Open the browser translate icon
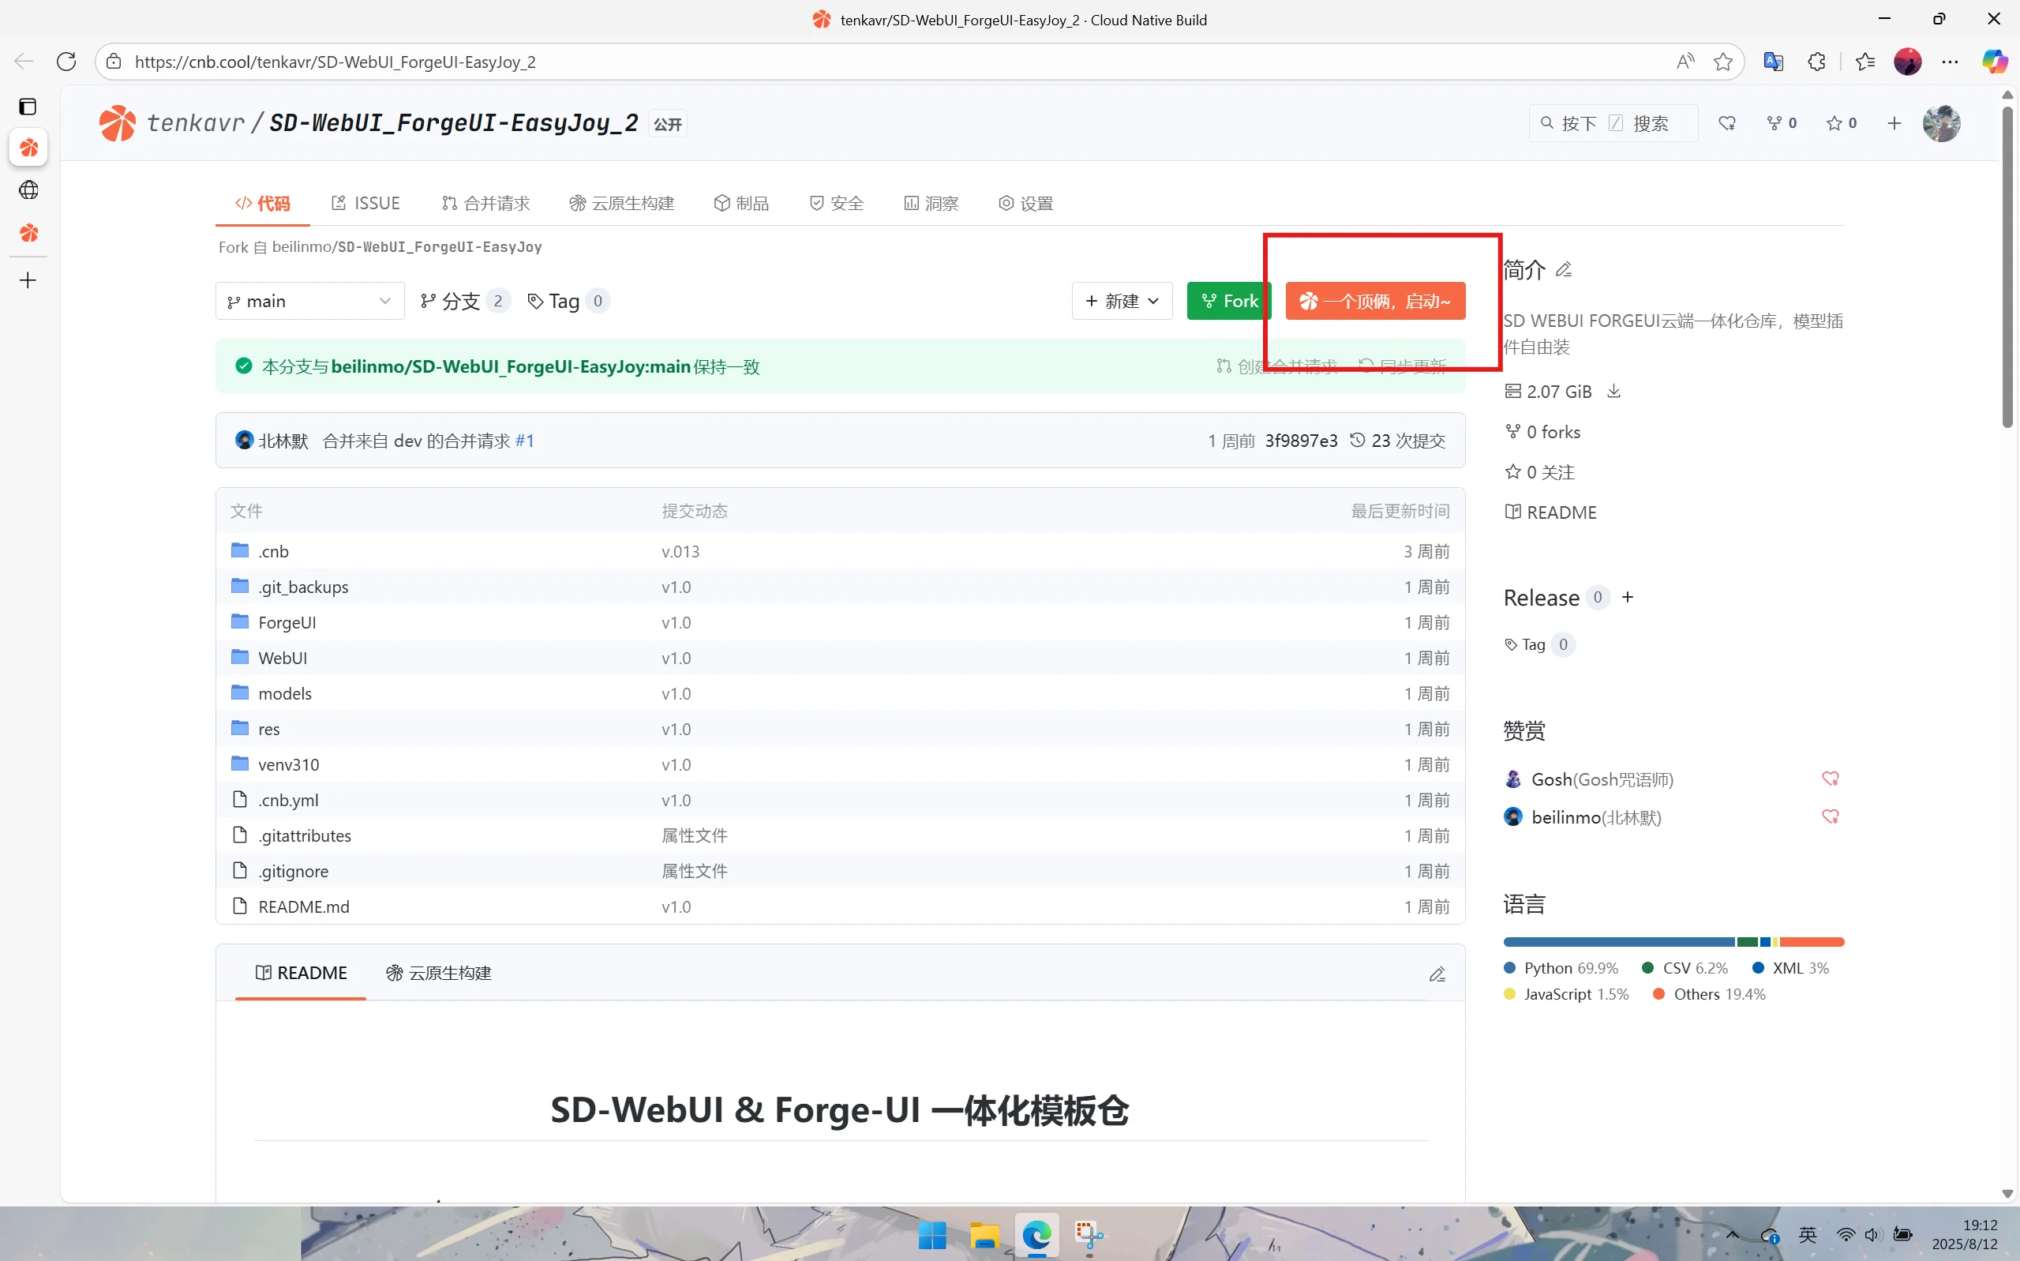The width and height of the screenshot is (2020, 1261). click(1773, 61)
